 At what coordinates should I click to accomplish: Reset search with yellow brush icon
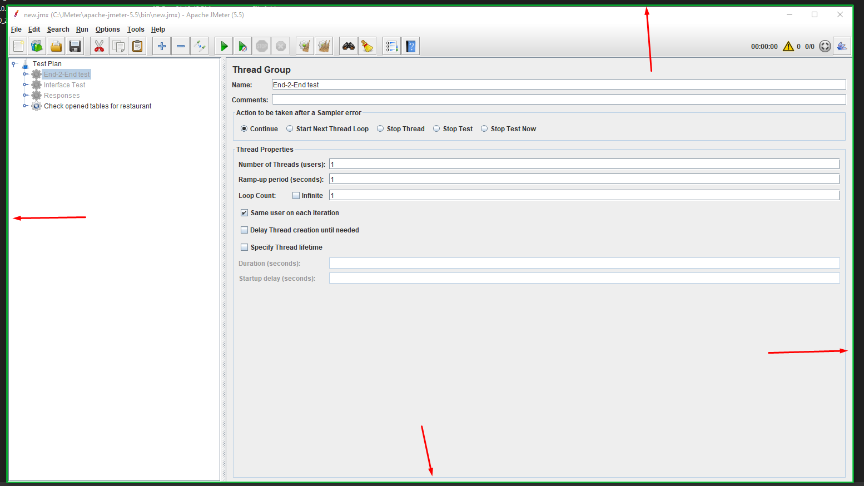[x=367, y=46]
